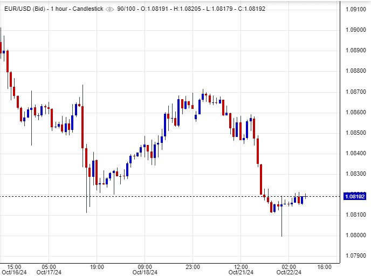Screen dimensions: 371x276
Task: Click the 1.08500 price axis label
Action: [355, 133]
